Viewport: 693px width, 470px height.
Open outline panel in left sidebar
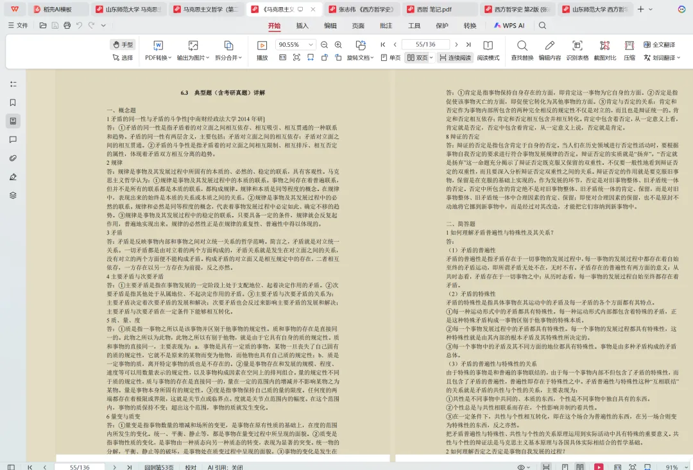tap(13, 84)
